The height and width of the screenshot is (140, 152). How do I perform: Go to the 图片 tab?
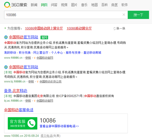click(74, 5)
